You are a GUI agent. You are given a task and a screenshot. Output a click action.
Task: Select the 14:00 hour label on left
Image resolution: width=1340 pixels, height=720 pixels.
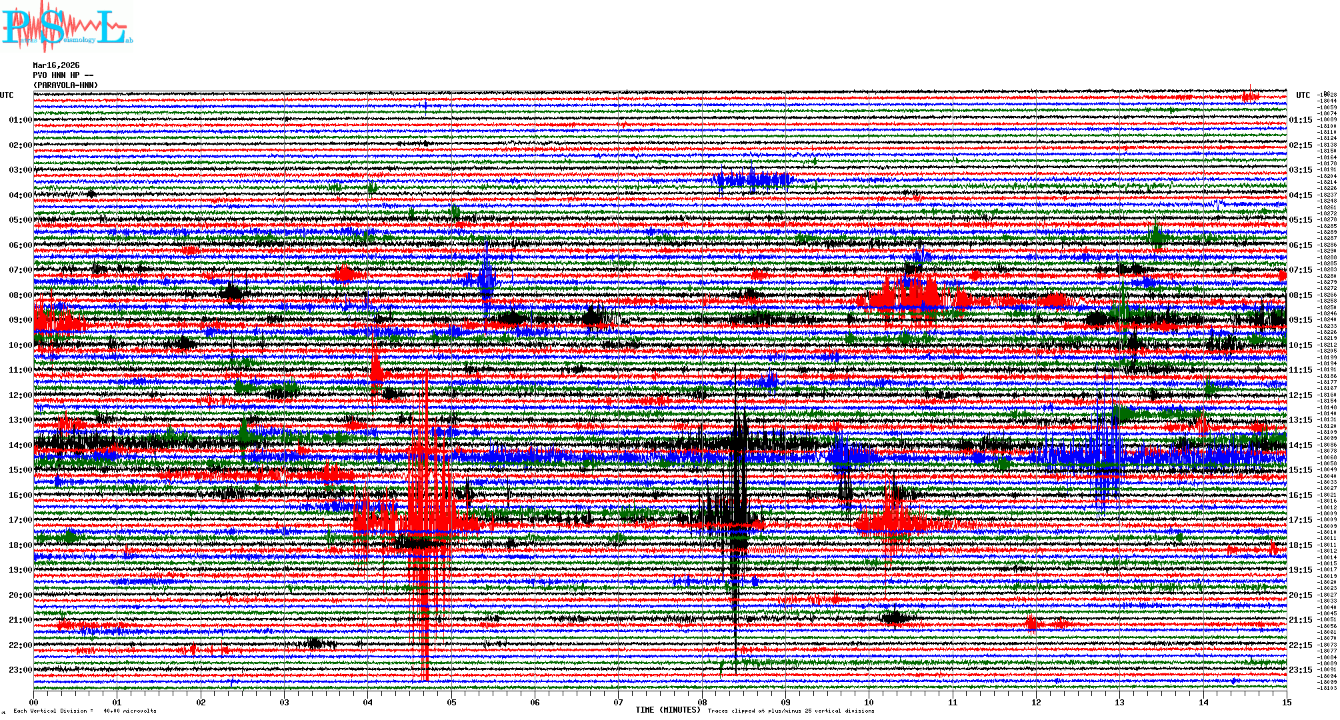[20, 445]
